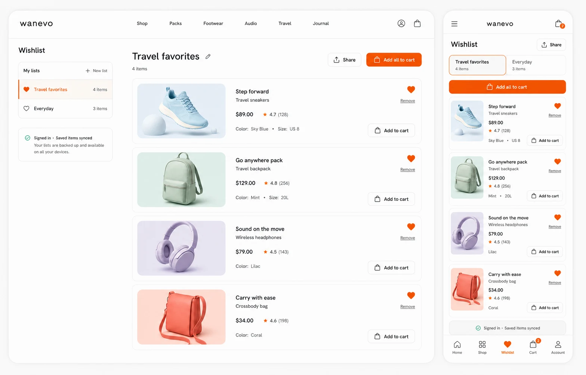The height and width of the screenshot is (375, 586).
Task: Open Cart in mobile bottom bar
Action: click(533, 347)
